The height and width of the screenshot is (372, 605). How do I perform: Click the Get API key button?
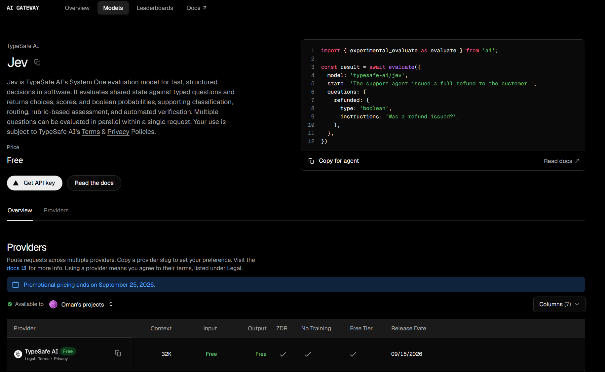pyautogui.click(x=35, y=183)
